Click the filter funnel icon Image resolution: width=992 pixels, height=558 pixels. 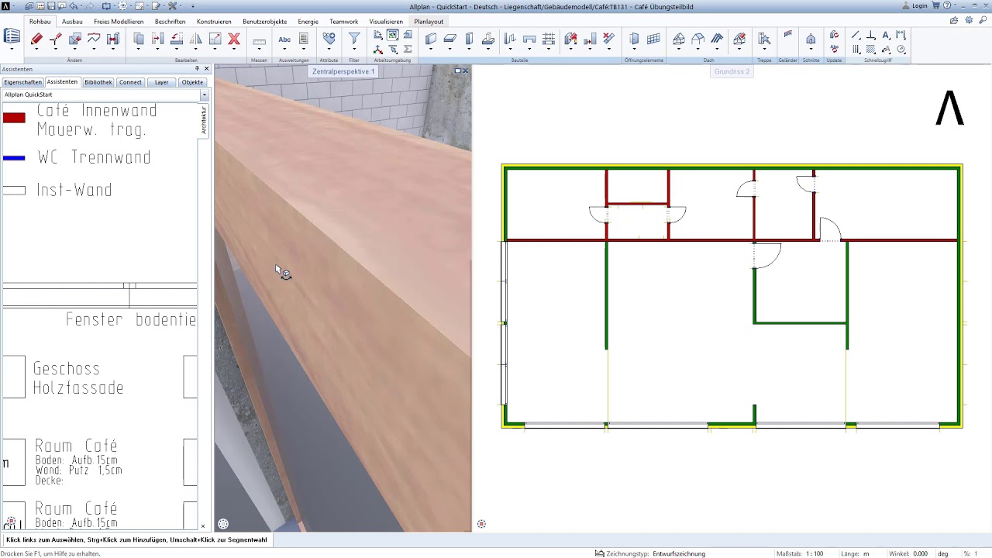point(354,38)
